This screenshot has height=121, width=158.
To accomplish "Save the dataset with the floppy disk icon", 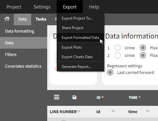I will (x=74, y=97).
